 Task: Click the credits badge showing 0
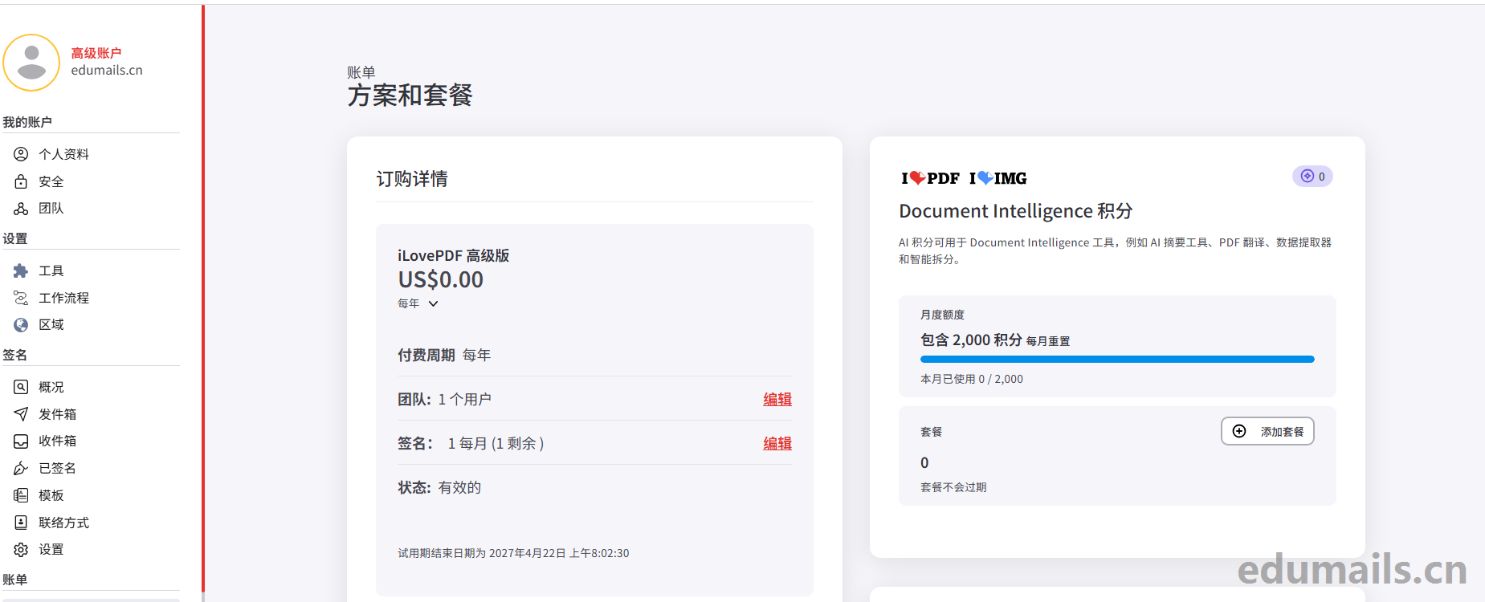click(1312, 177)
